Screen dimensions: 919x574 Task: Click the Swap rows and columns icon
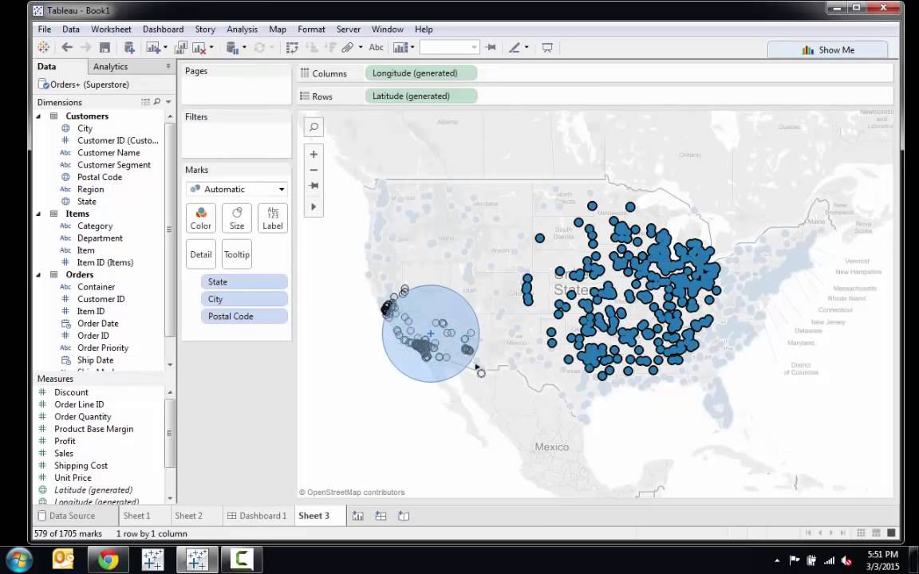pos(292,48)
